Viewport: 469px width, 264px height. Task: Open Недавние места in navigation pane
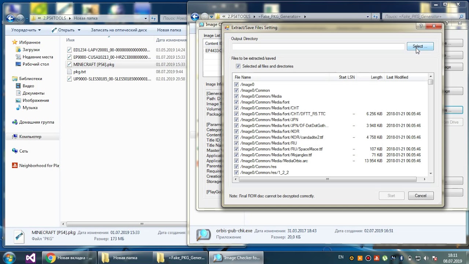coord(38,57)
